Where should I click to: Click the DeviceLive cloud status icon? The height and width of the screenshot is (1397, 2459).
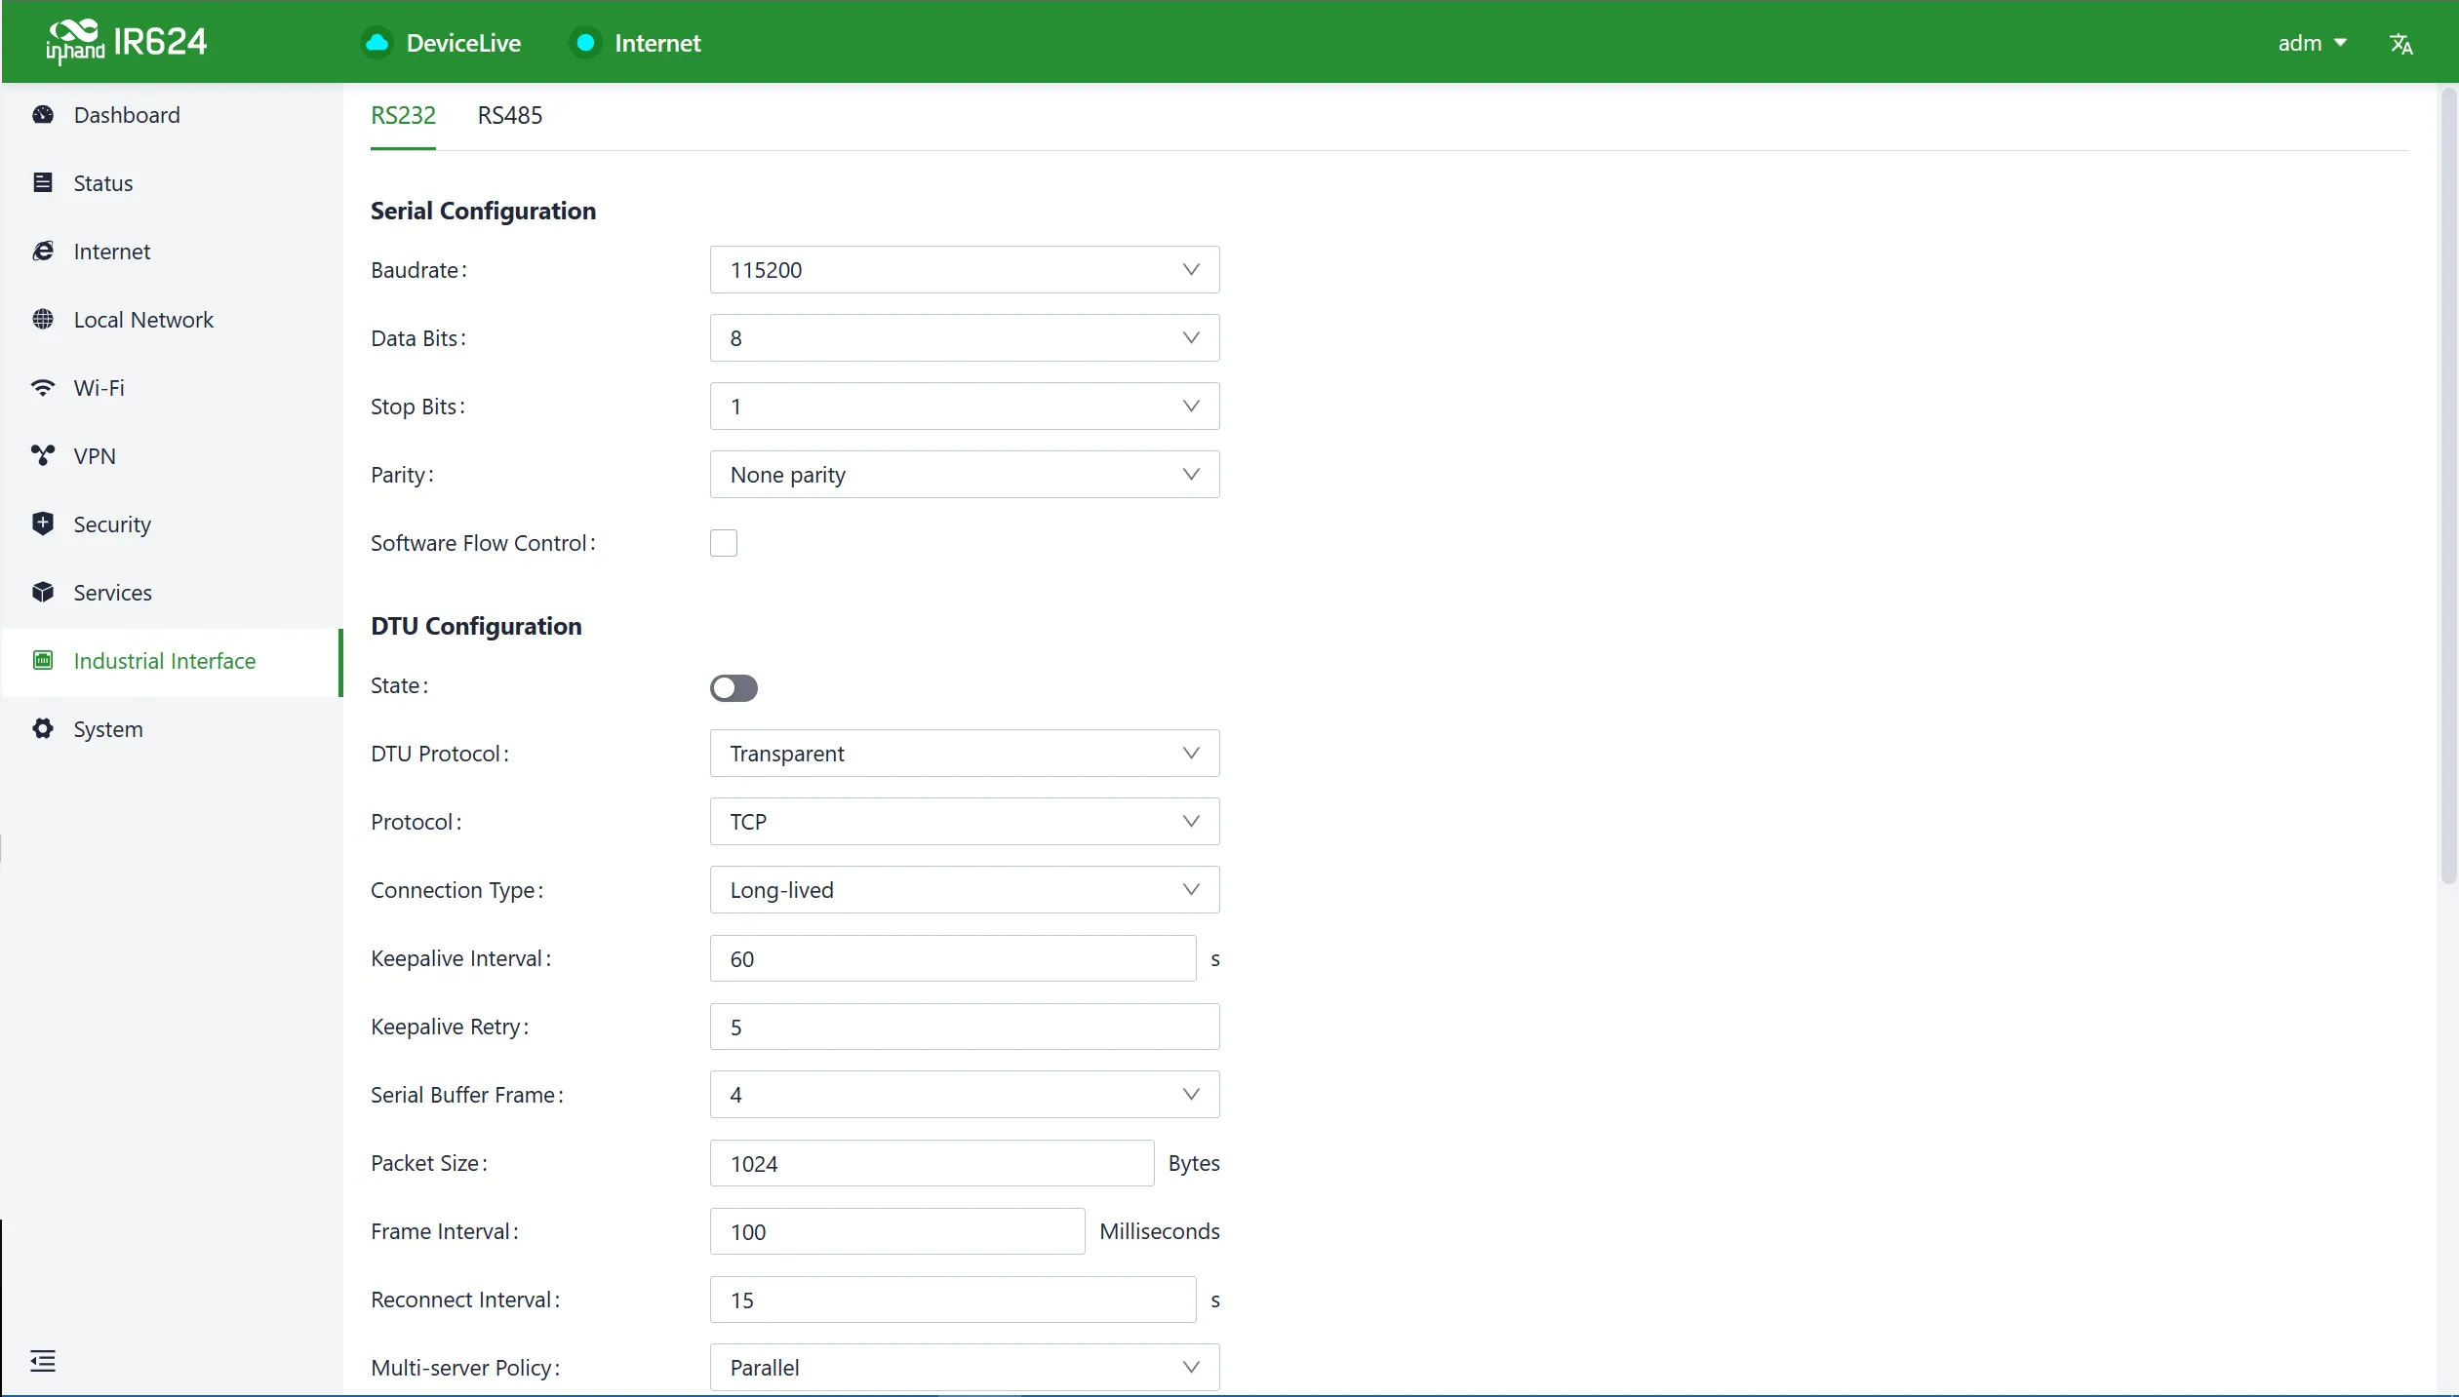377,43
